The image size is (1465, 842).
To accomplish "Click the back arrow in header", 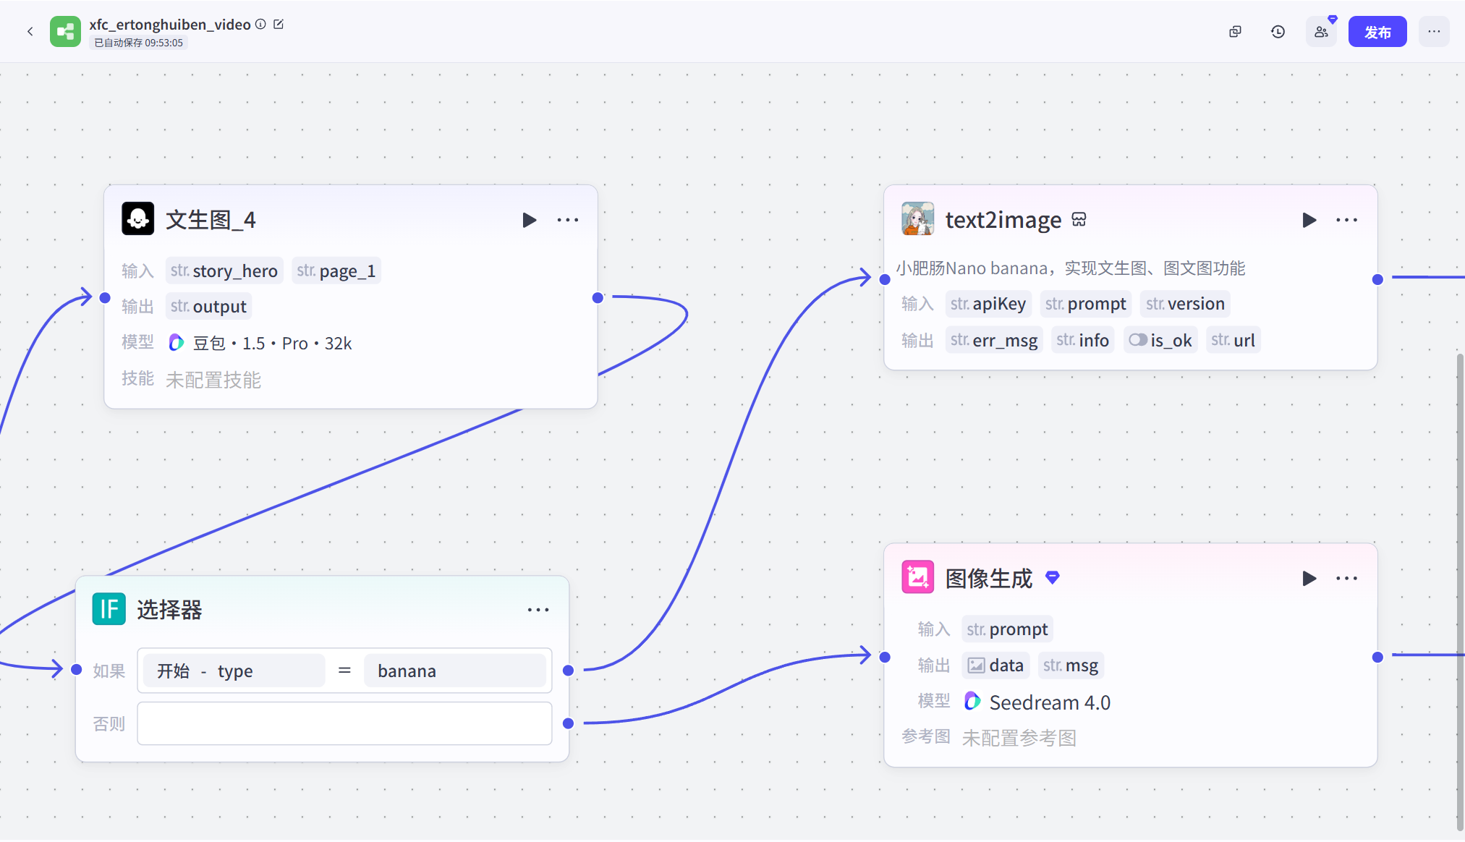I will point(30,31).
